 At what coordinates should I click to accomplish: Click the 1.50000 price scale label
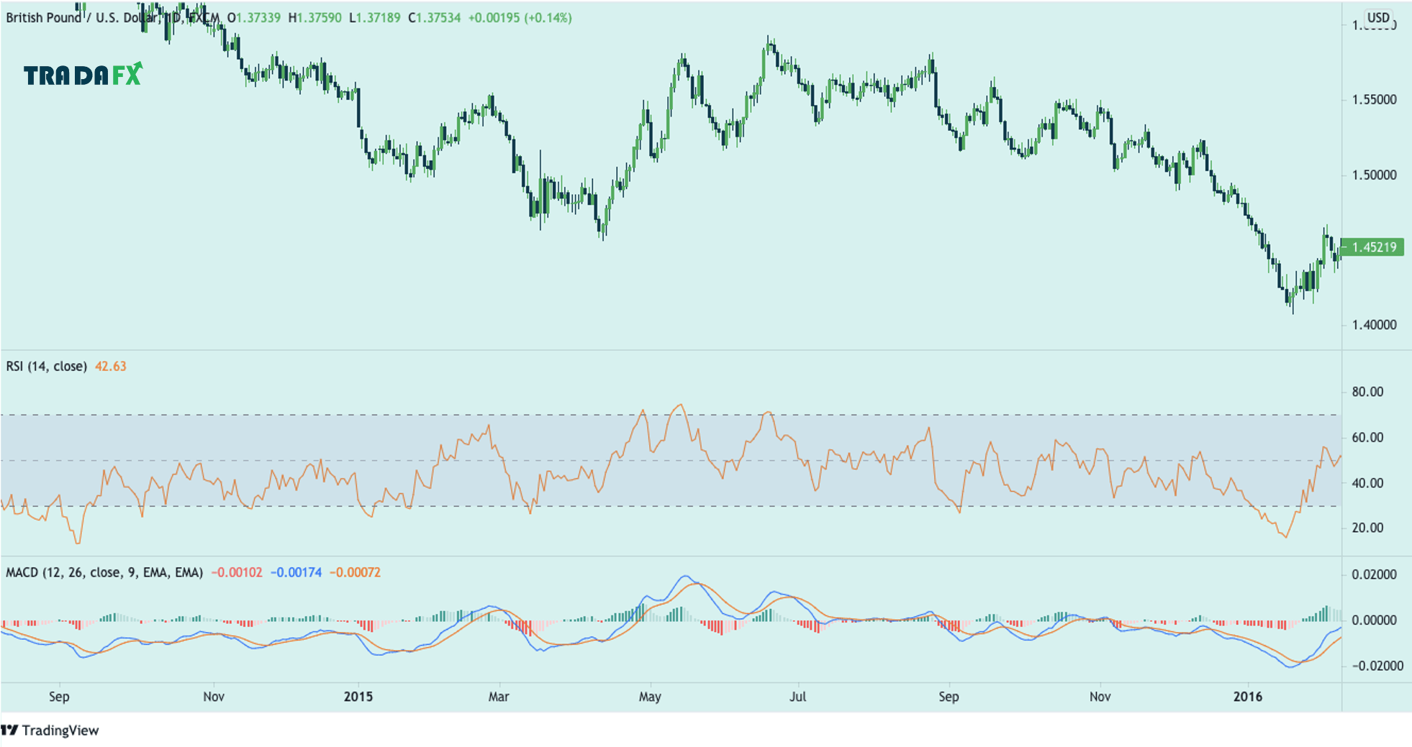pyautogui.click(x=1374, y=175)
